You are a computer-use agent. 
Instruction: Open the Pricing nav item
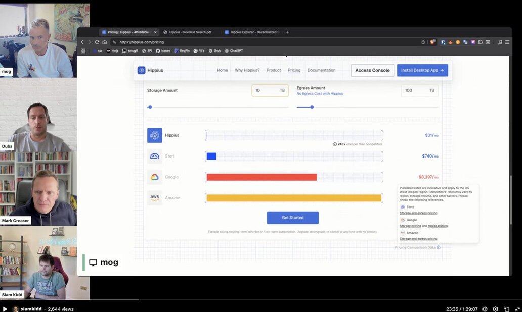tap(294, 70)
